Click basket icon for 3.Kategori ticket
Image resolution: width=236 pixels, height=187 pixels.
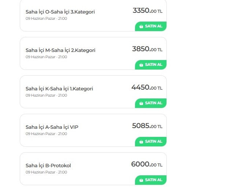[141, 26]
